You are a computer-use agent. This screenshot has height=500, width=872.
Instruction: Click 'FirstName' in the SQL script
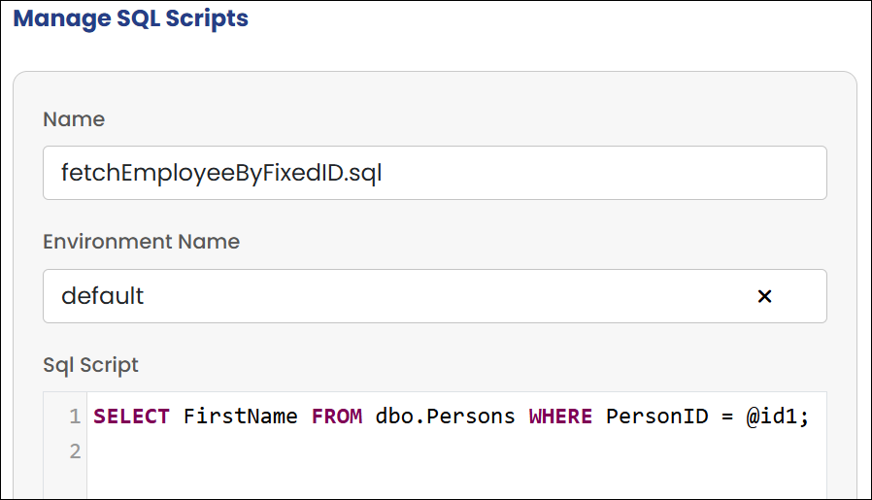241,417
